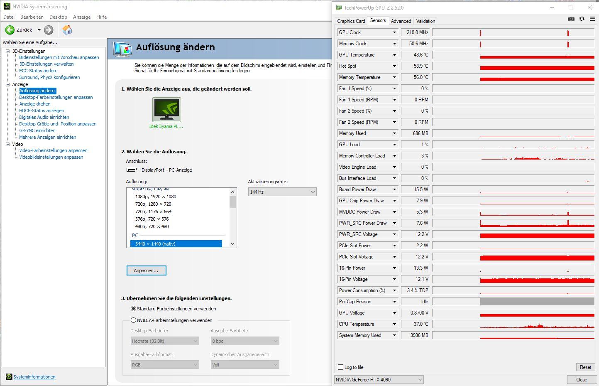Image resolution: width=599 pixels, height=386 pixels.
Task: Open G-SYNC einrichten tree item
Action: pos(37,130)
